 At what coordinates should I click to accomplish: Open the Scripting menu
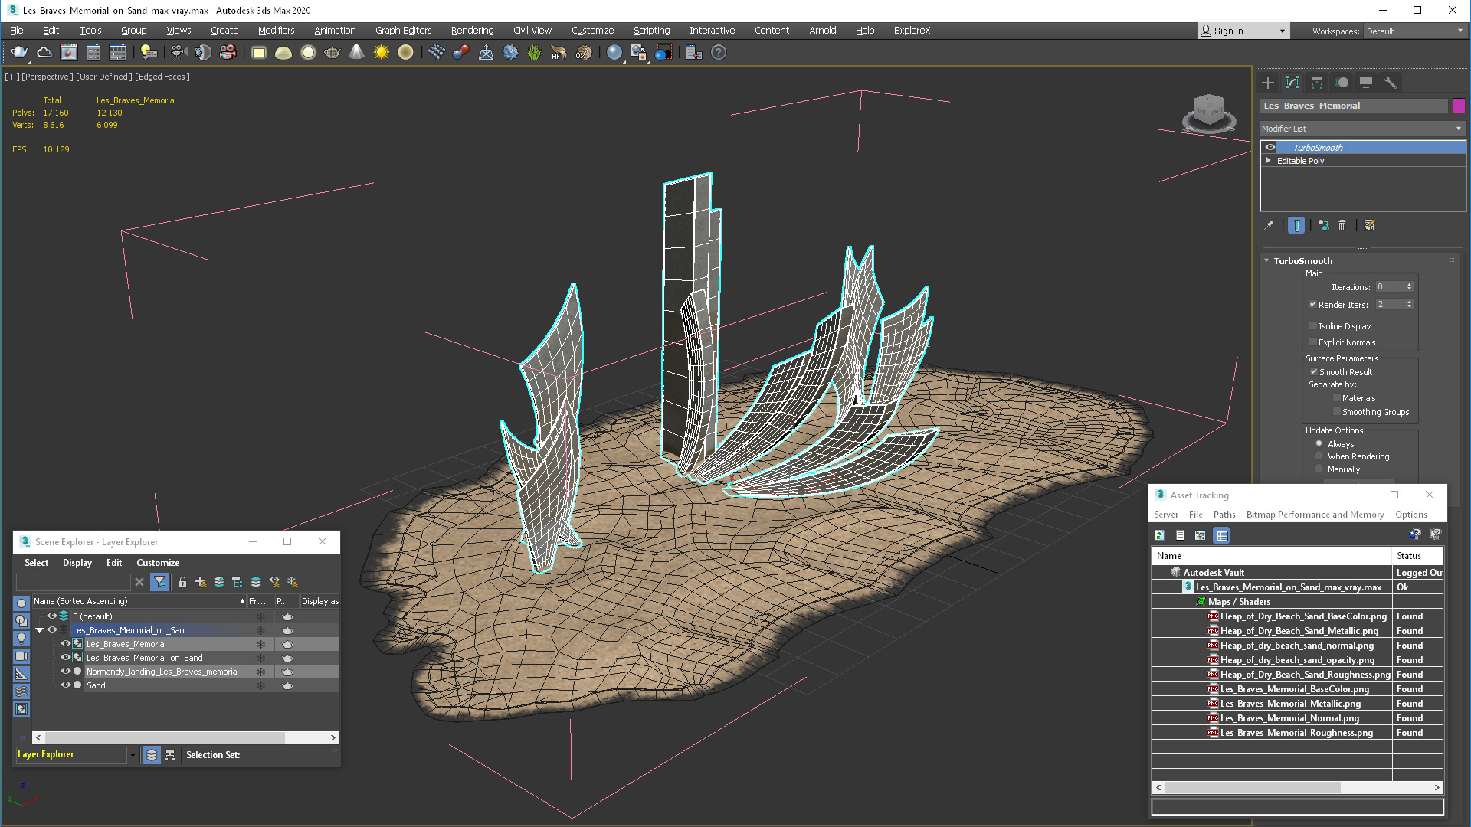coord(651,31)
